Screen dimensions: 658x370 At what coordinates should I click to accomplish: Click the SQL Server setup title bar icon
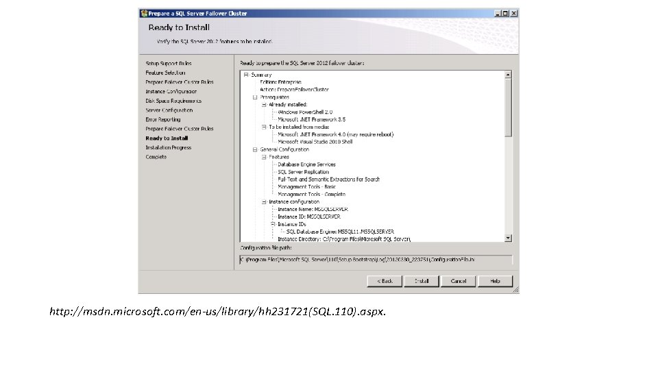[x=144, y=14]
